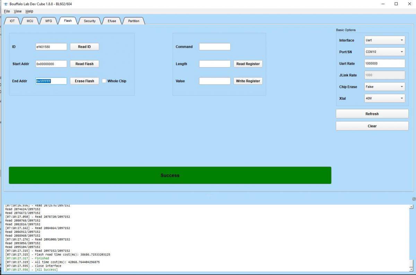Click the Length input field
The width and height of the screenshot is (416, 275).
coord(215,64)
